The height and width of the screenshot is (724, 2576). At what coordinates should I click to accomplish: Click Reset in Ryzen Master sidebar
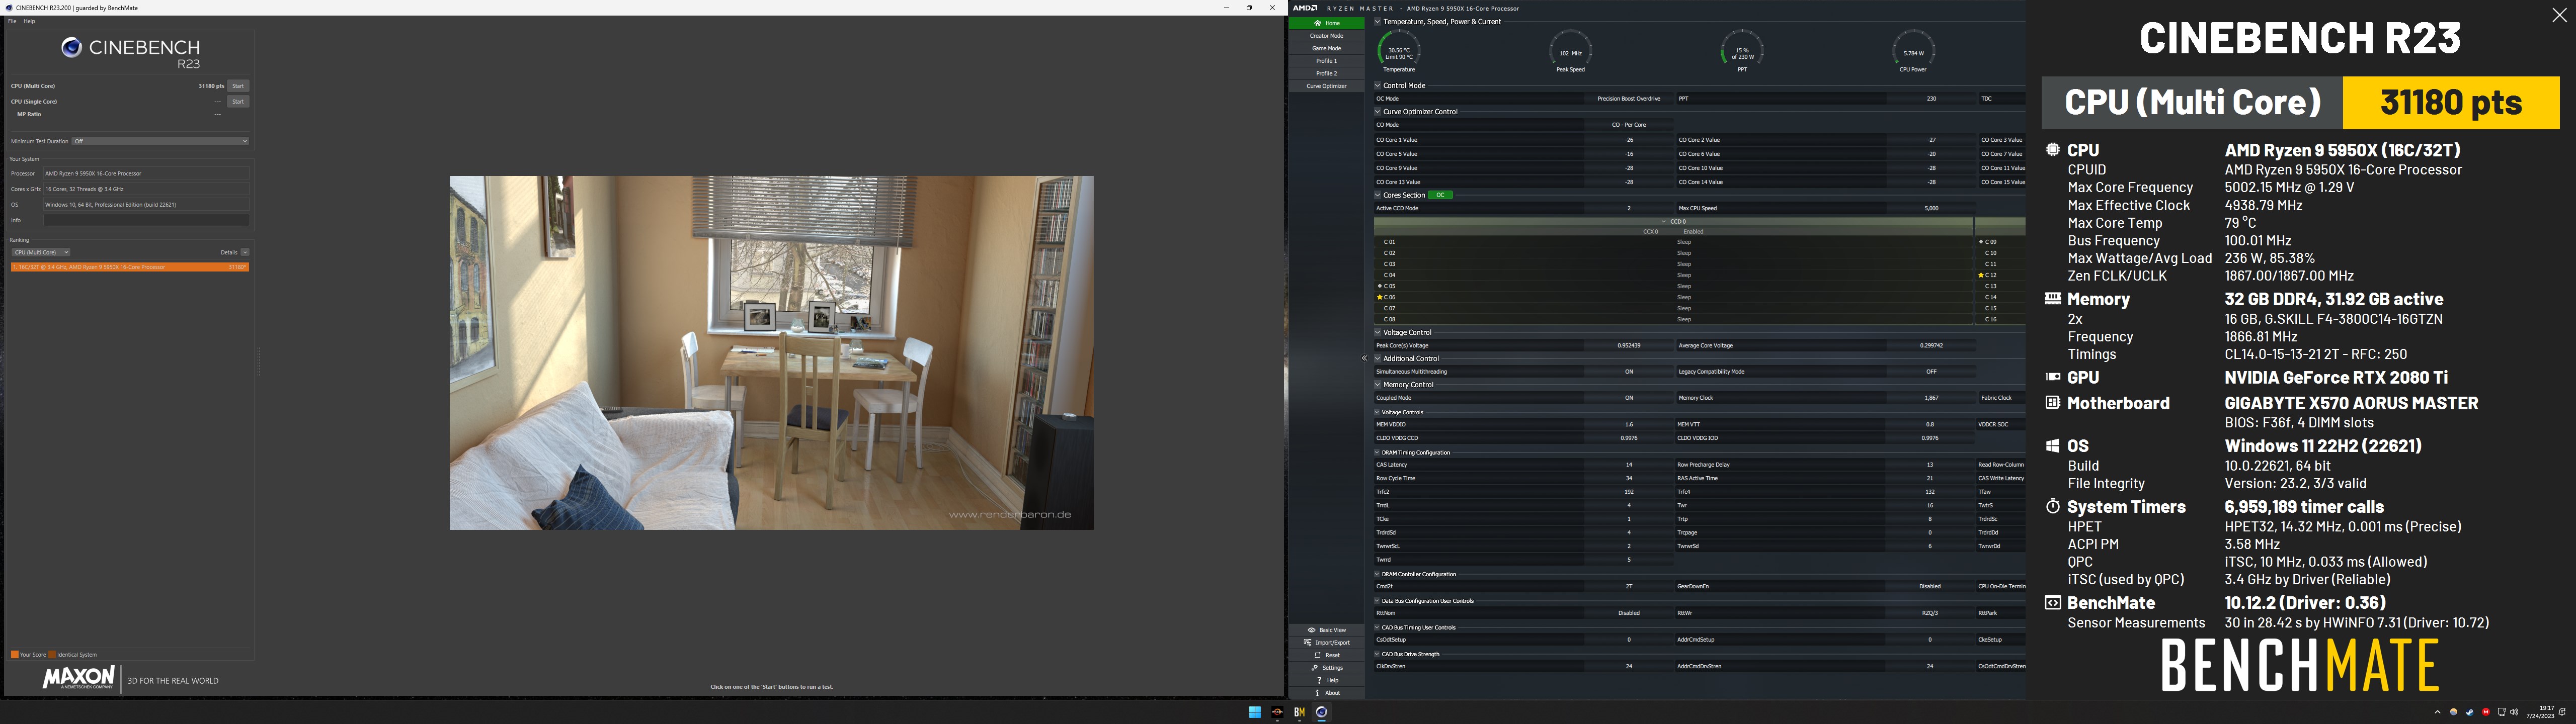tap(1326, 655)
